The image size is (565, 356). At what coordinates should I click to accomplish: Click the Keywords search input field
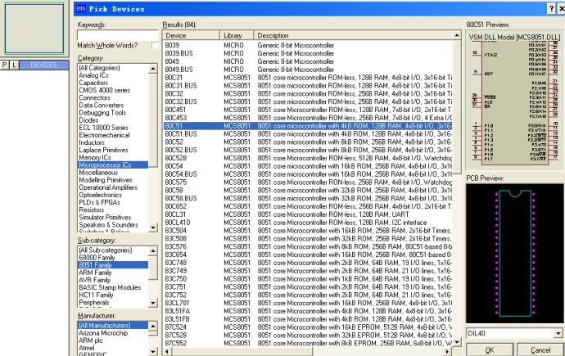click(117, 35)
